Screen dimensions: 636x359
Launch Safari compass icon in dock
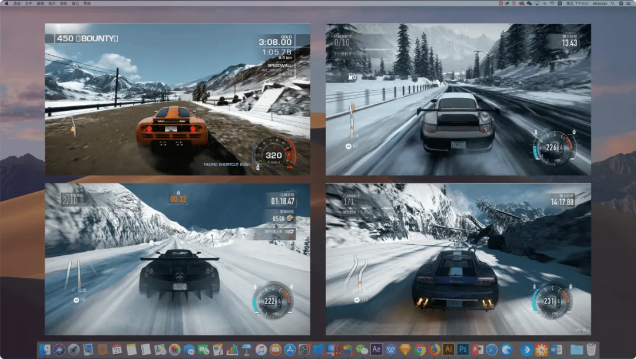(492, 349)
